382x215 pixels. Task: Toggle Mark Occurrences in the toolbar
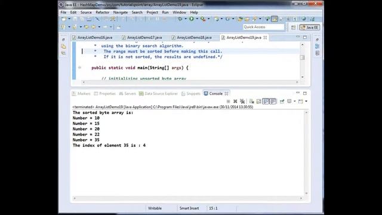pyautogui.click(x=275, y=19)
